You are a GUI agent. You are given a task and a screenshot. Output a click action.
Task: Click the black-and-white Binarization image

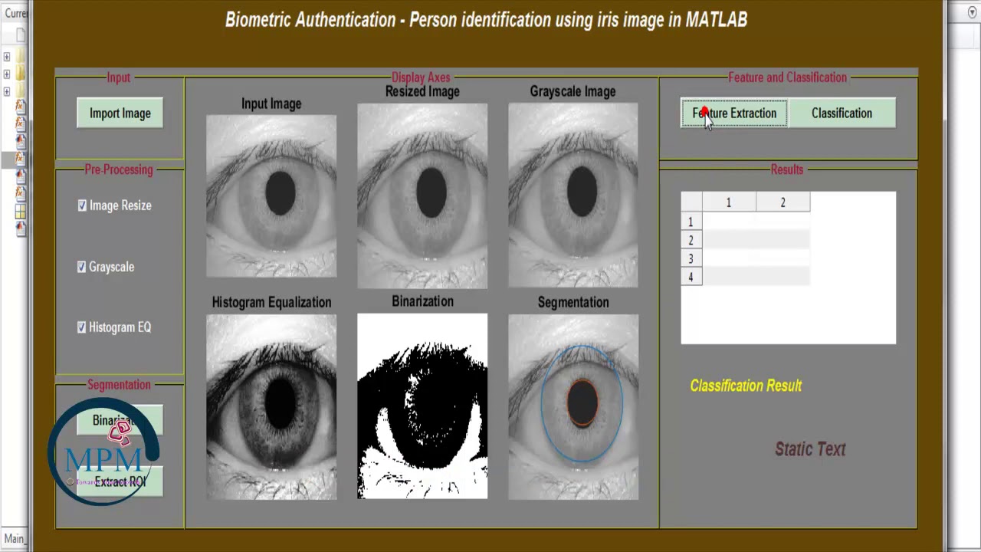point(422,406)
